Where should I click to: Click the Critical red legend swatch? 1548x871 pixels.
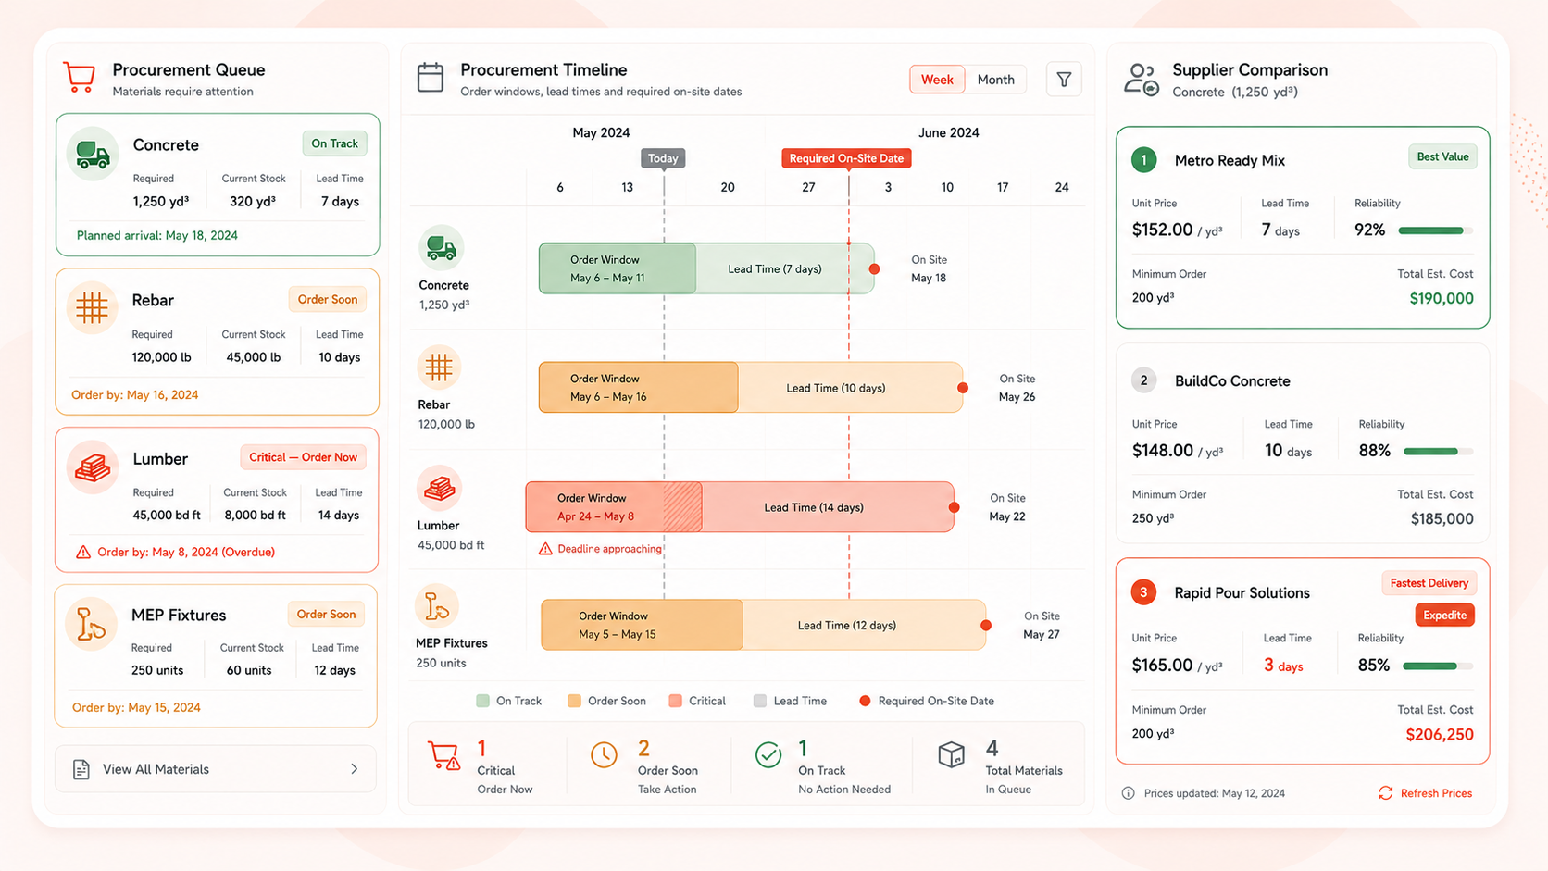pyautogui.click(x=675, y=701)
